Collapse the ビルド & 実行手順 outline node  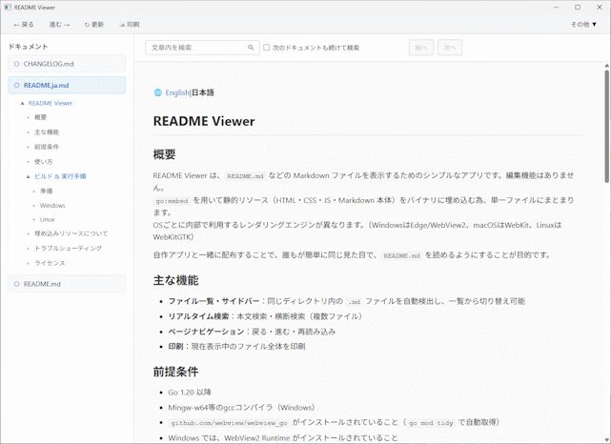(x=28, y=176)
